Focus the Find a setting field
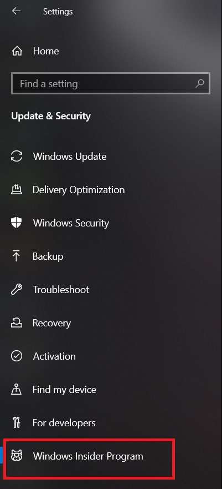This screenshot has width=222, height=489. point(111,83)
